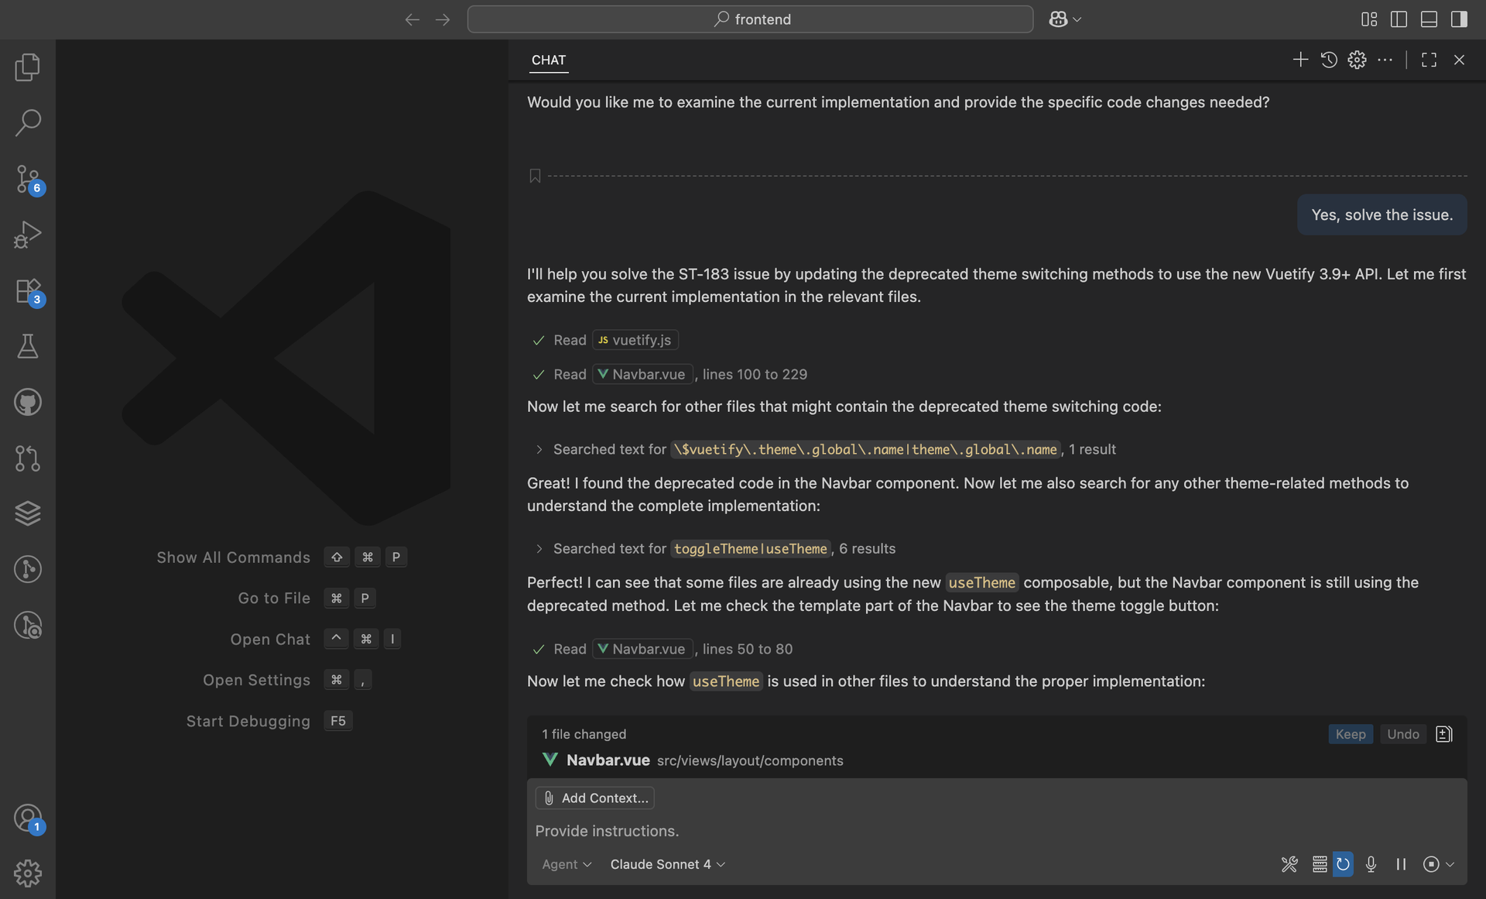Select the CHAT tab
Screen dimensions: 1486x899
pos(549,60)
